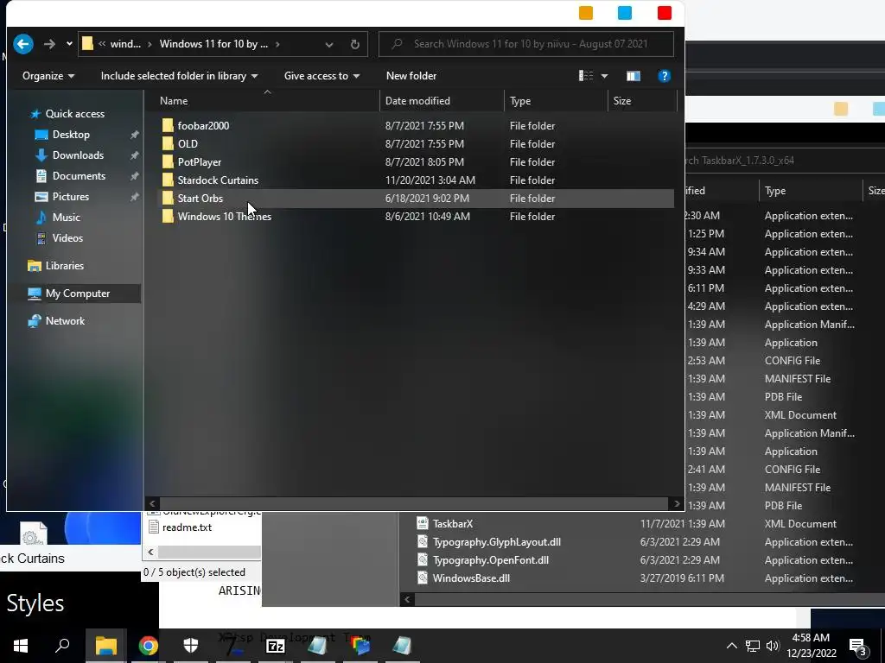Open Desktop in navigation pane
The width and height of the screenshot is (885, 663).
tap(71, 134)
